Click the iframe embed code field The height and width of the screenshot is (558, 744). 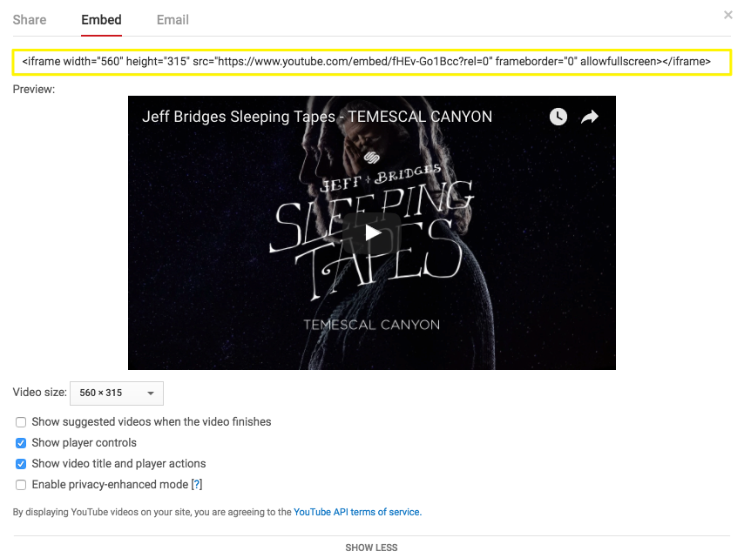point(371,62)
